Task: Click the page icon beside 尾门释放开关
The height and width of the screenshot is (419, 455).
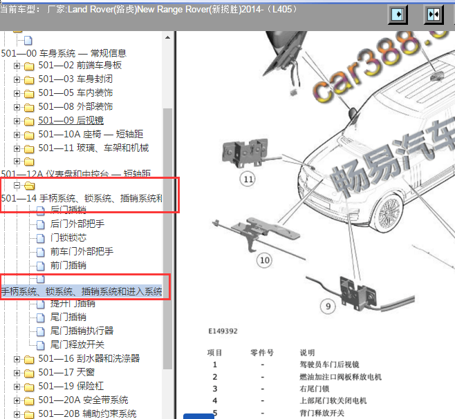Action: (x=40, y=345)
